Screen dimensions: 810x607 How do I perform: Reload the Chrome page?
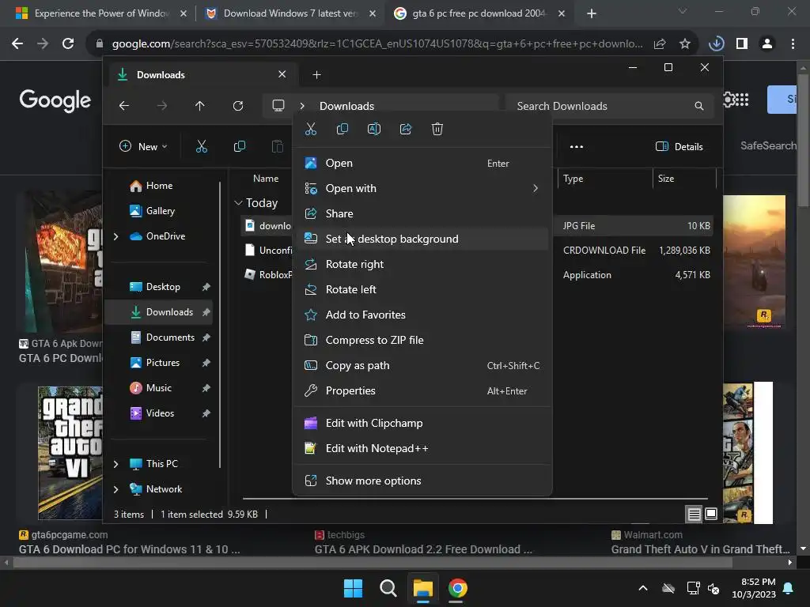68,44
